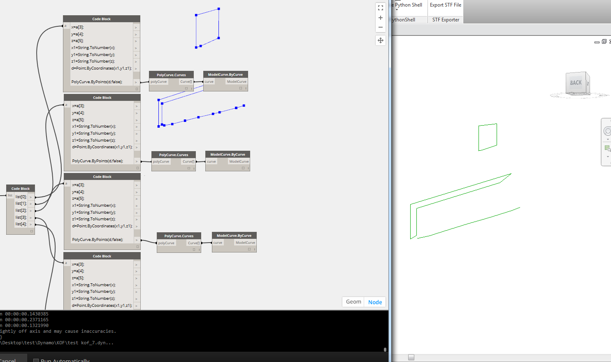611x362 pixels.
Task: Select the zoom in (+) icon
Action: (380, 17)
